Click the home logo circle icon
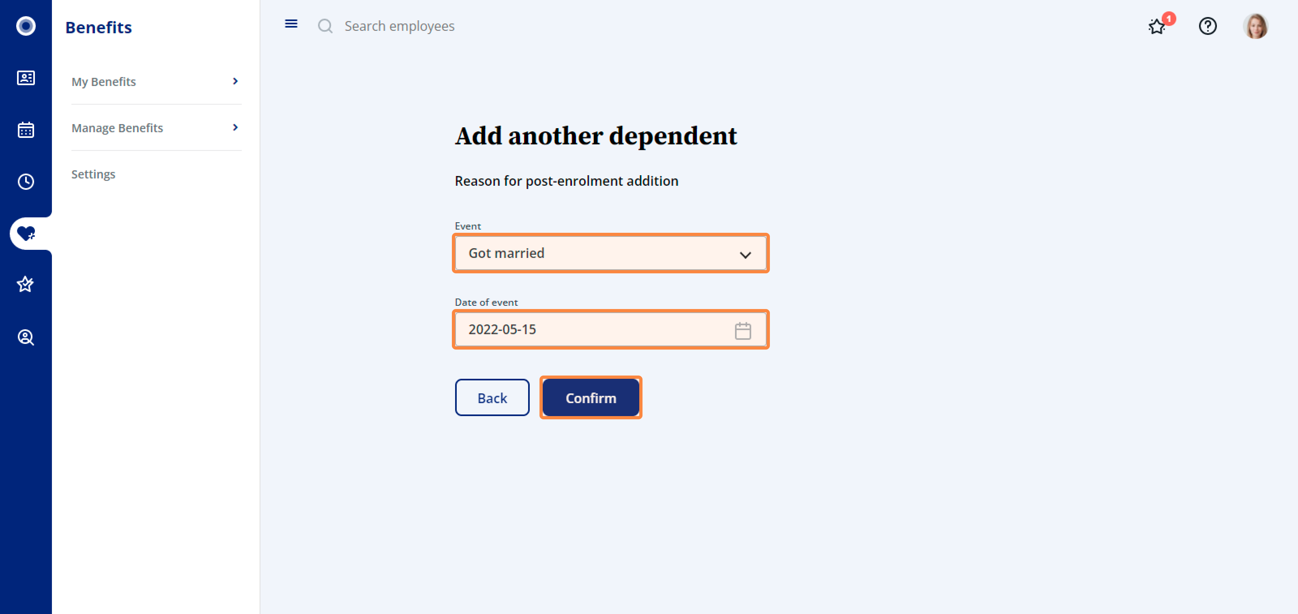The width and height of the screenshot is (1298, 614). coord(26,26)
